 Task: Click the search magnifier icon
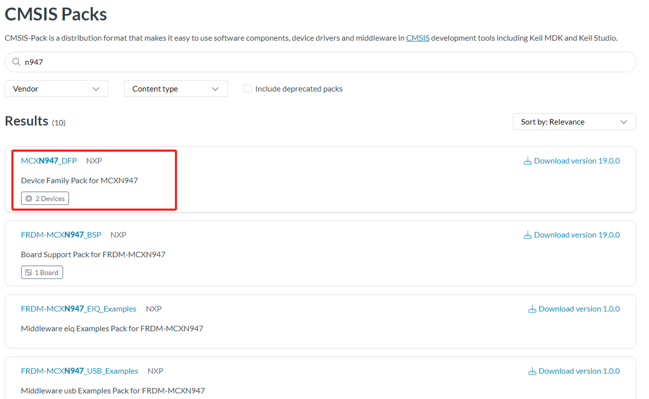17,62
